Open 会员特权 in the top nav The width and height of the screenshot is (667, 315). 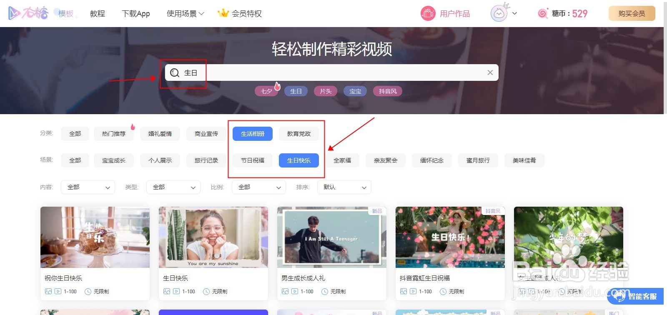point(247,13)
